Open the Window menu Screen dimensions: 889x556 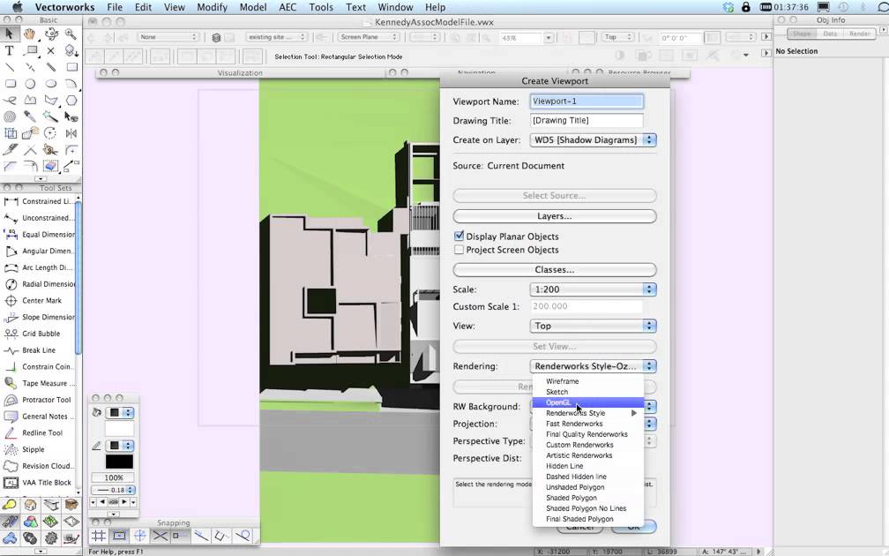(395, 7)
